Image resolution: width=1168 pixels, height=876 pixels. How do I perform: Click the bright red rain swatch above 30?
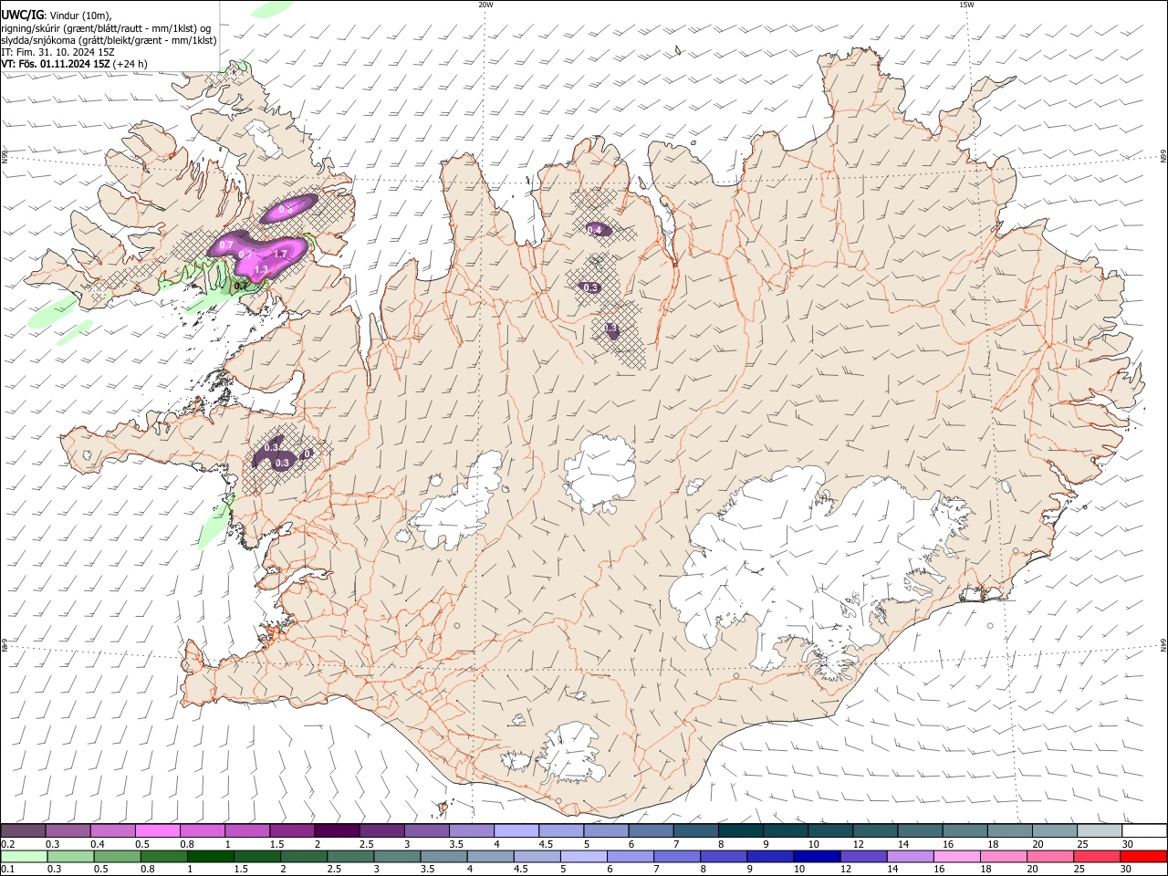point(1144,857)
